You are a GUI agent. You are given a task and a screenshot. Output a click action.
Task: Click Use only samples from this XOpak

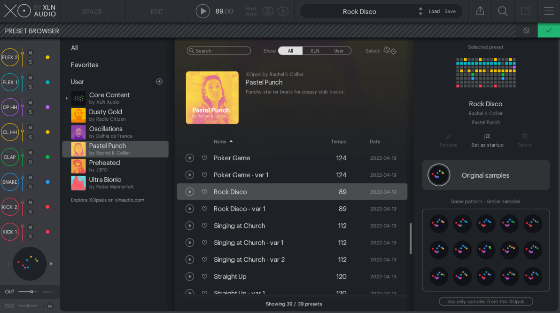coord(486,301)
